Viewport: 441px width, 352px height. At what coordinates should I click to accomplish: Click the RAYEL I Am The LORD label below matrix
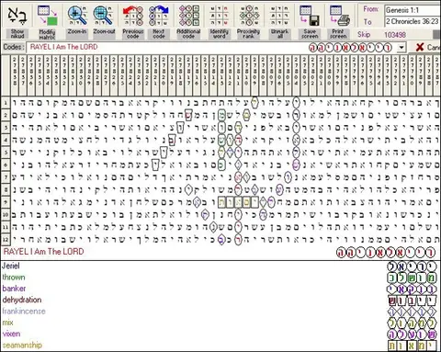coord(43,252)
